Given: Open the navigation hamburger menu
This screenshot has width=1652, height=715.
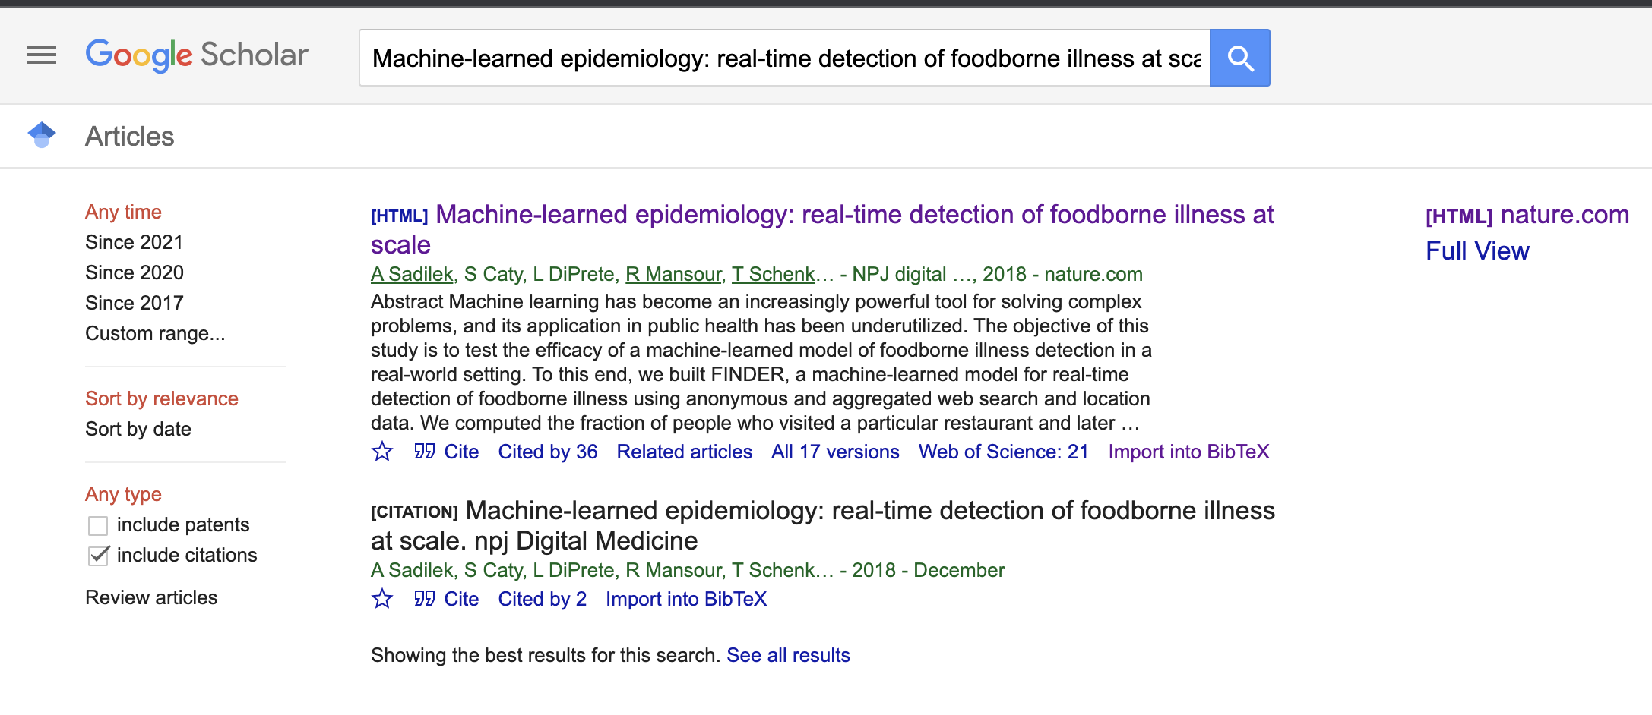Looking at the screenshot, I should pyautogui.click(x=42, y=55).
